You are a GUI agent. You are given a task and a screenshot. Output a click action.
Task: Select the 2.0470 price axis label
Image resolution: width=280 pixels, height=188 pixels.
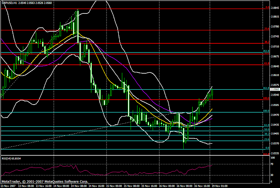275,115
